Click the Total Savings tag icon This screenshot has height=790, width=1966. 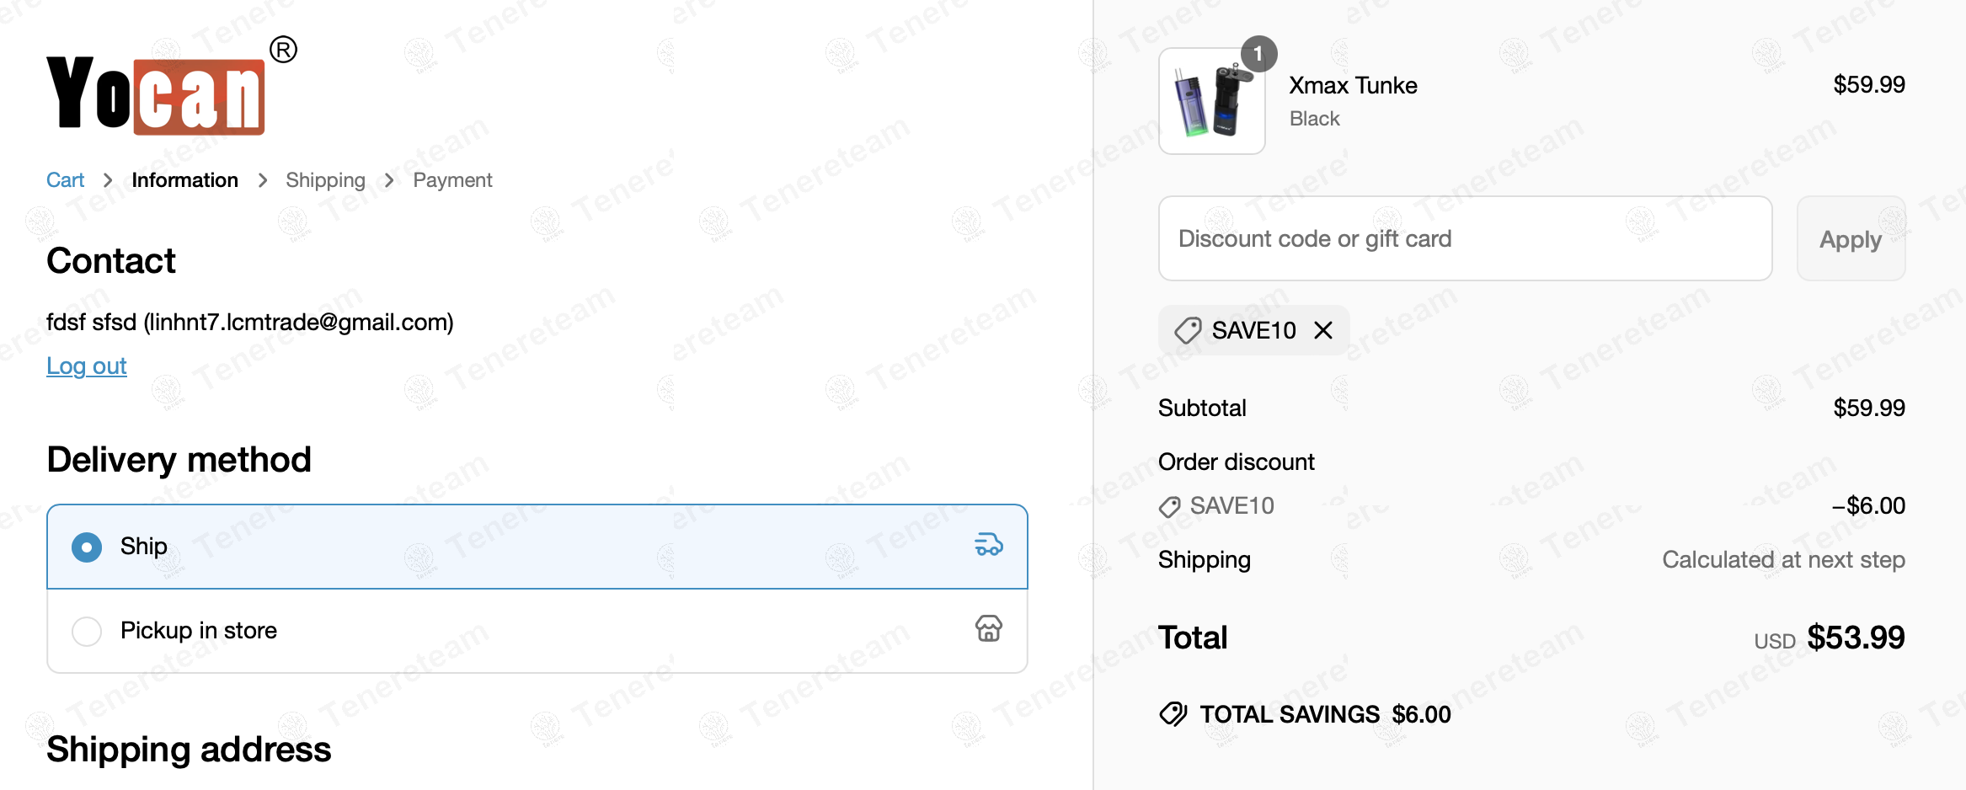click(1173, 714)
